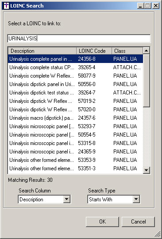162x239 pixels.
Task: Click the results list scrollbar thumb
Action: (x=147, y=81)
